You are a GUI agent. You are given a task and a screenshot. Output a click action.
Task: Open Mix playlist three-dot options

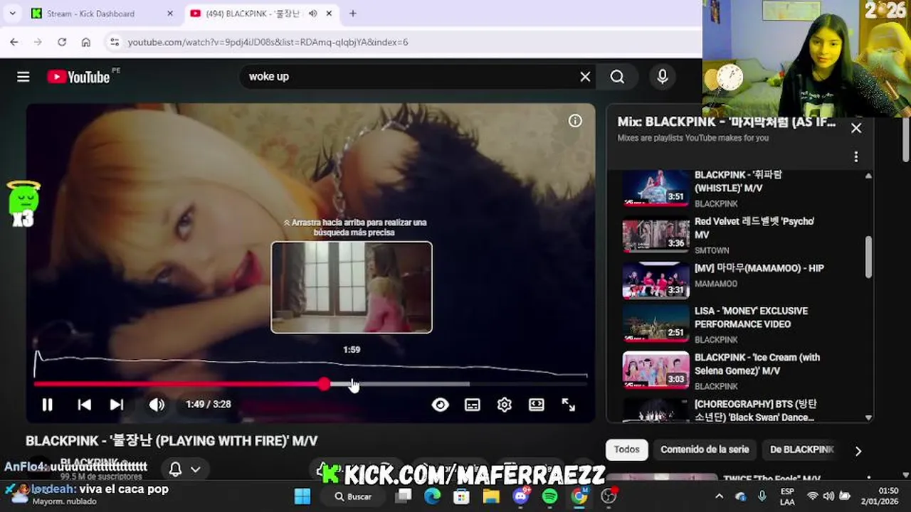856,156
